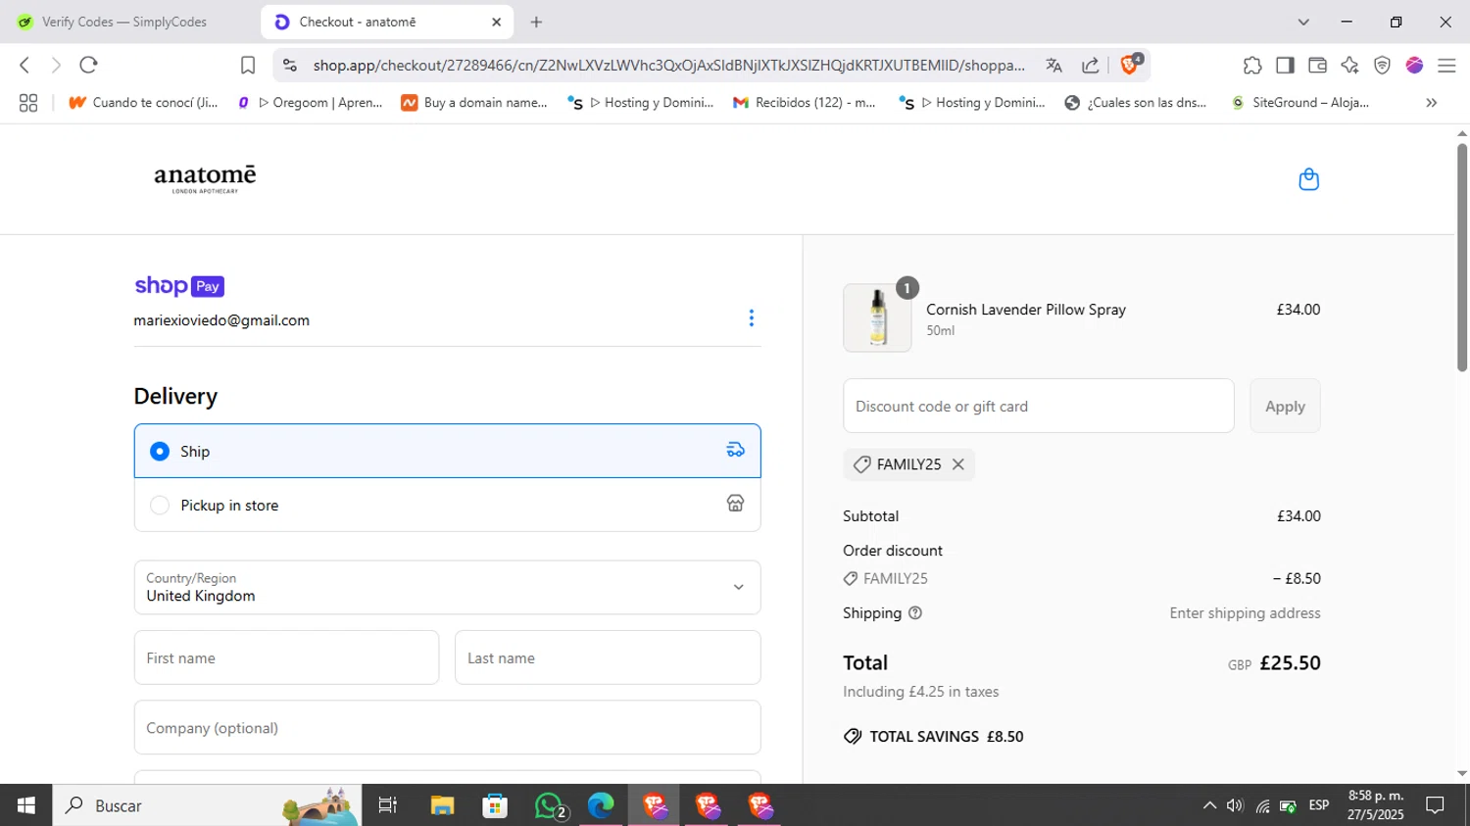1470x826 pixels.
Task: Open Windows Start menu
Action: click(x=26, y=805)
